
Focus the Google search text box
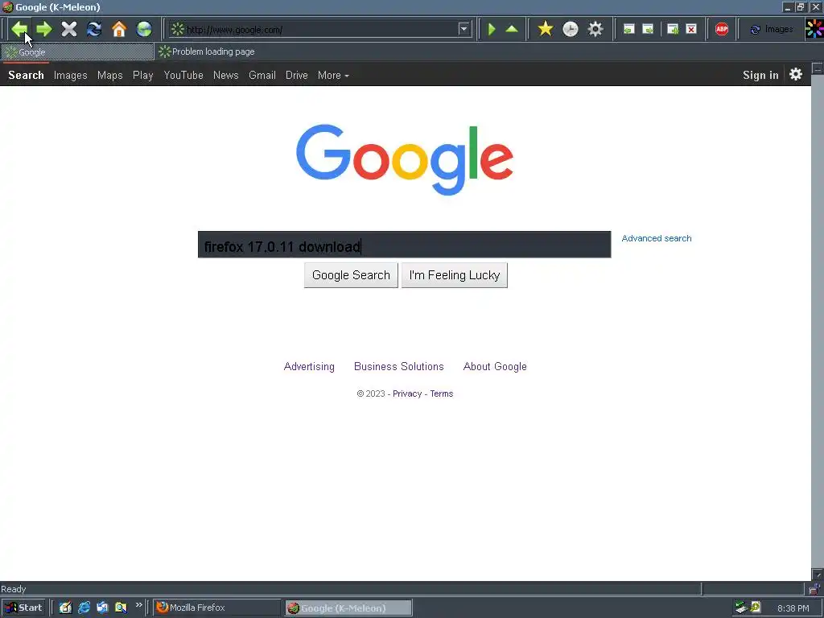pyautogui.click(x=404, y=245)
